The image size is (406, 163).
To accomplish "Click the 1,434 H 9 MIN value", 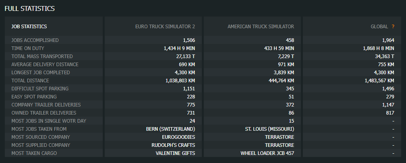I will pyautogui.click(x=180, y=48).
